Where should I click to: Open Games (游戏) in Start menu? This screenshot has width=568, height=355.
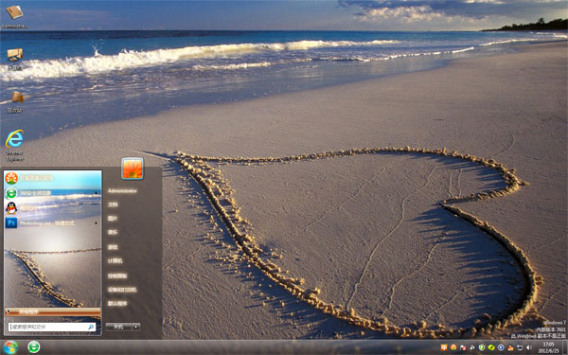(x=113, y=247)
